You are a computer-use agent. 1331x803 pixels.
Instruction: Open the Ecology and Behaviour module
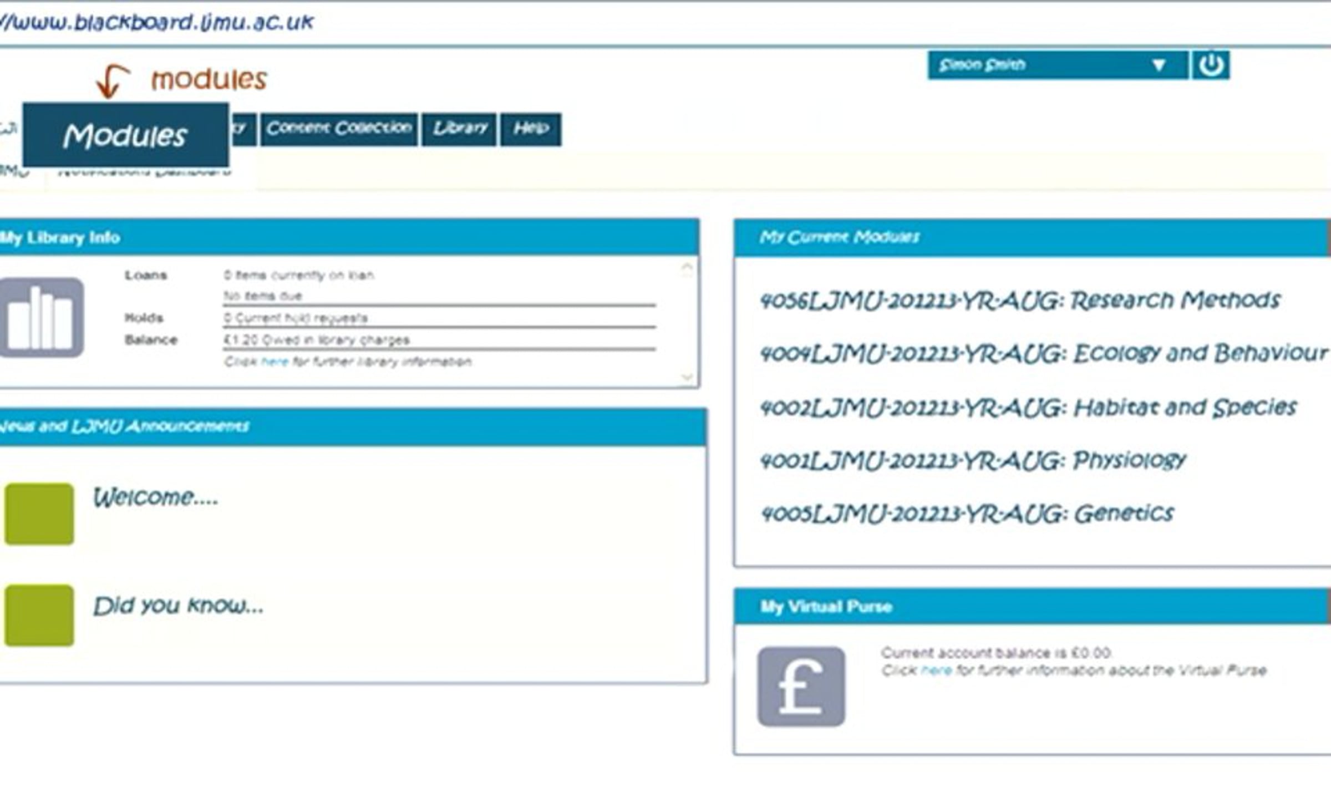pos(1043,354)
